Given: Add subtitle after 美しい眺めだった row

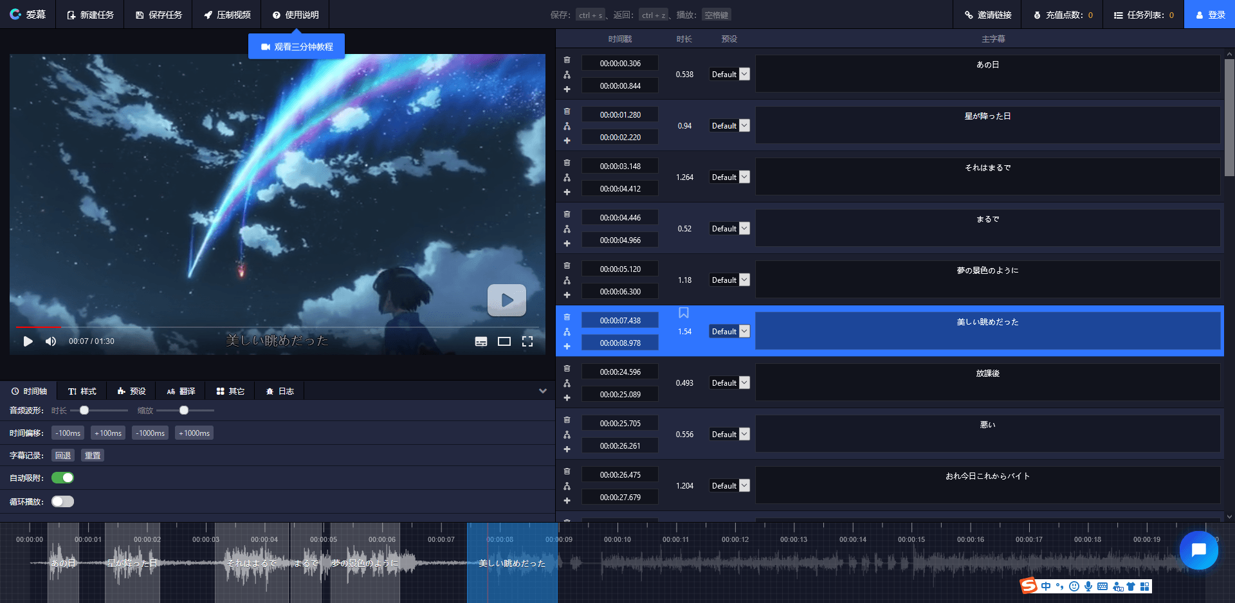Looking at the screenshot, I should click(567, 346).
